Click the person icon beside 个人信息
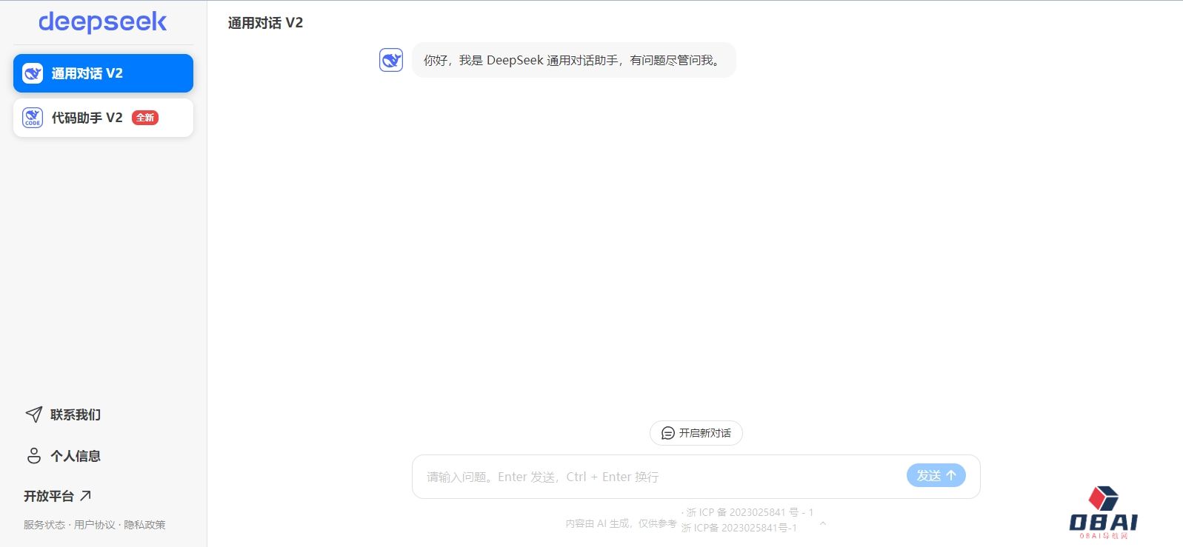This screenshot has width=1183, height=547. click(x=33, y=456)
